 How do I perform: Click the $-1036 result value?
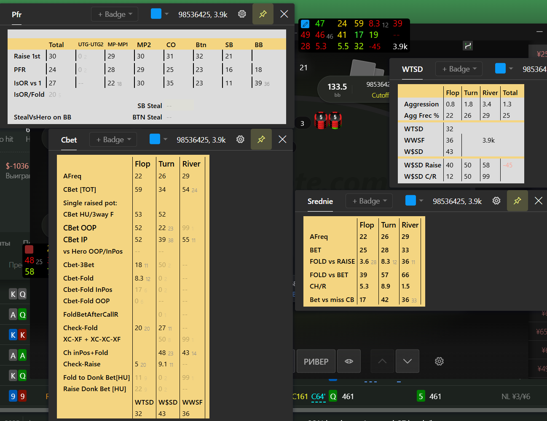pyautogui.click(x=17, y=166)
